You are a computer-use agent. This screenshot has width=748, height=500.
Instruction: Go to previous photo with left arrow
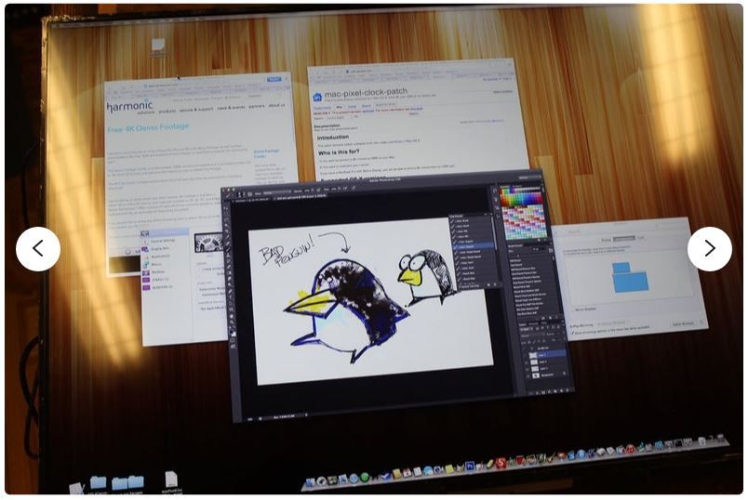38,249
